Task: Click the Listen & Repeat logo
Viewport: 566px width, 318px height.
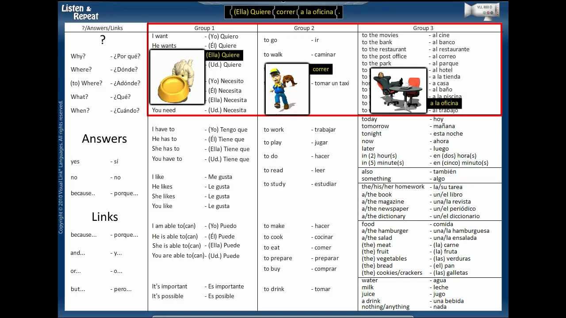Action: (80, 12)
